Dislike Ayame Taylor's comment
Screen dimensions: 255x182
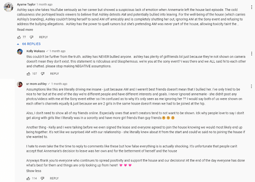click(31, 37)
